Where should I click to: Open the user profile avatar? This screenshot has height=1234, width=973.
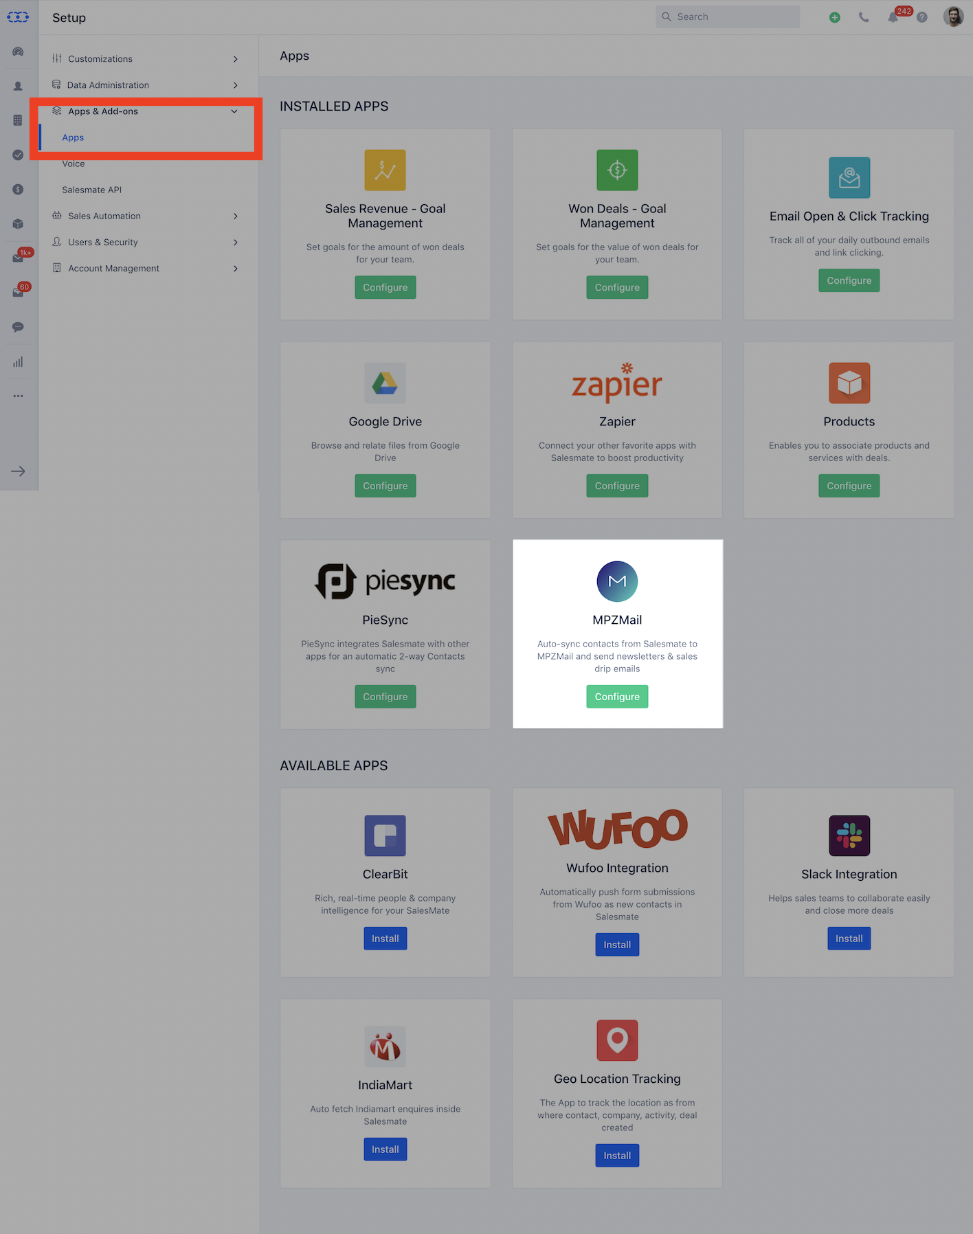point(953,17)
